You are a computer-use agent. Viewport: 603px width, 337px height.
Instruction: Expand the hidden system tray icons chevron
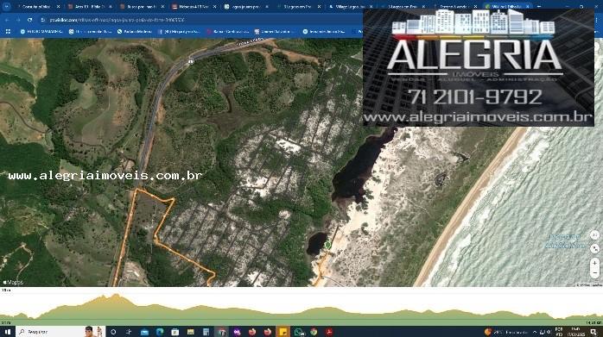pos(535,332)
